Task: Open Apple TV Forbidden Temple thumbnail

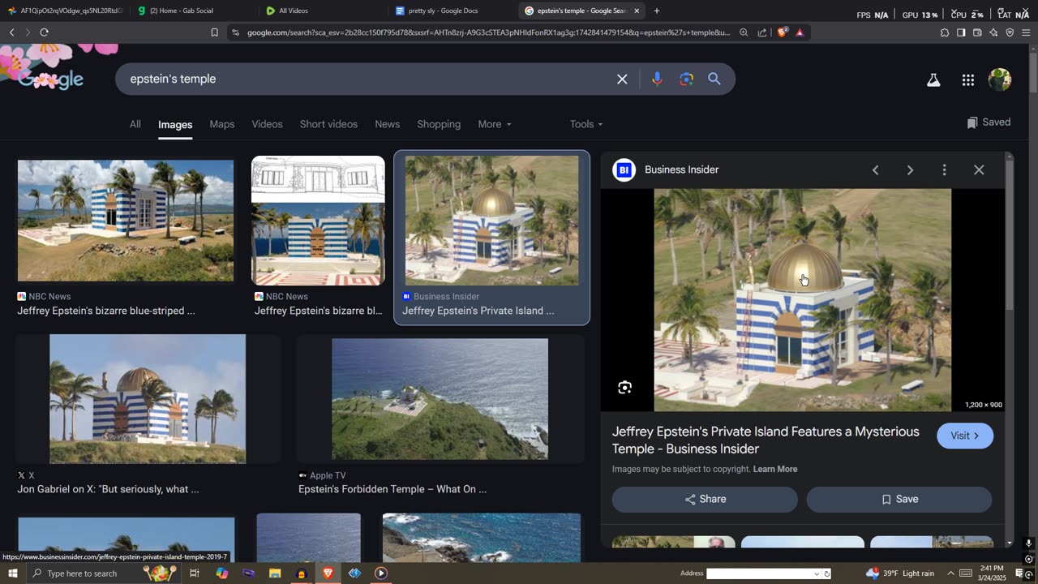Action: pos(440,399)
